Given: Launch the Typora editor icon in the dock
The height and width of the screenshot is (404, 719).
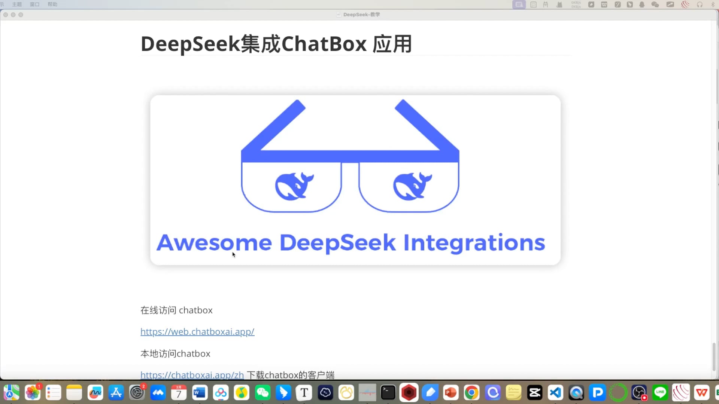Looking at the screenshot, I should 304,392.
